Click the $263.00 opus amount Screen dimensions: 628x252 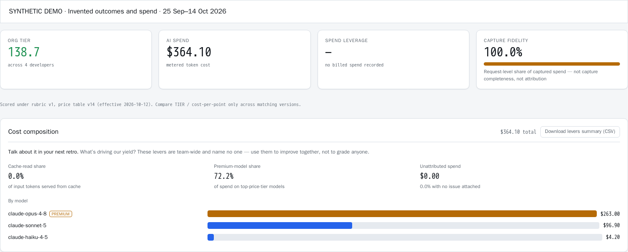click(x=610, y=214)
